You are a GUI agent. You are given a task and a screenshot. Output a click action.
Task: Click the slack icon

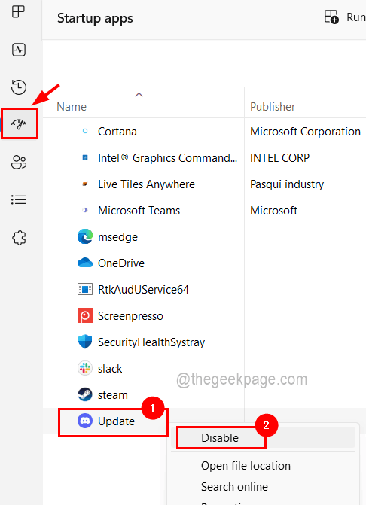point(85,368)
